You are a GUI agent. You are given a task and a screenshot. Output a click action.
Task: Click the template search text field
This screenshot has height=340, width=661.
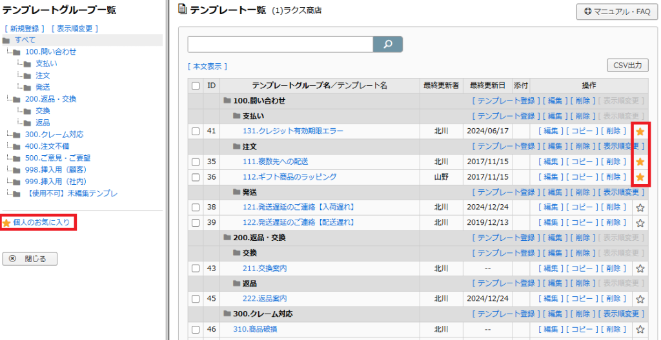pyautogui.click(x=280, y=44)
